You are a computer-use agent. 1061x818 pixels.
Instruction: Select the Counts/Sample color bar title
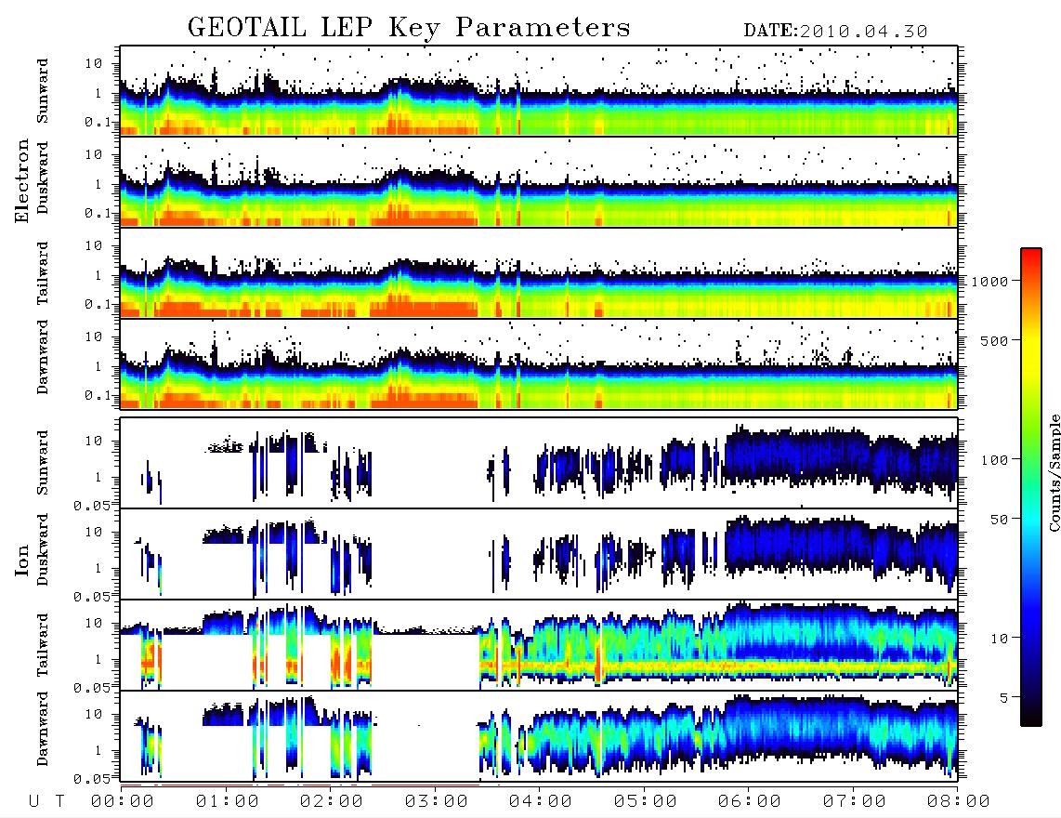(x=1054, y=472)
